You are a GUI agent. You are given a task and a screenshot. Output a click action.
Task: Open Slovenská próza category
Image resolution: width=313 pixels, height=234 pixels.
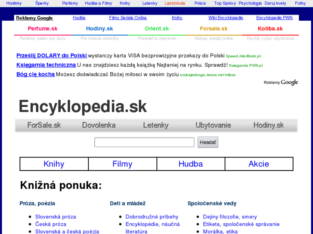tap(56, 217)
